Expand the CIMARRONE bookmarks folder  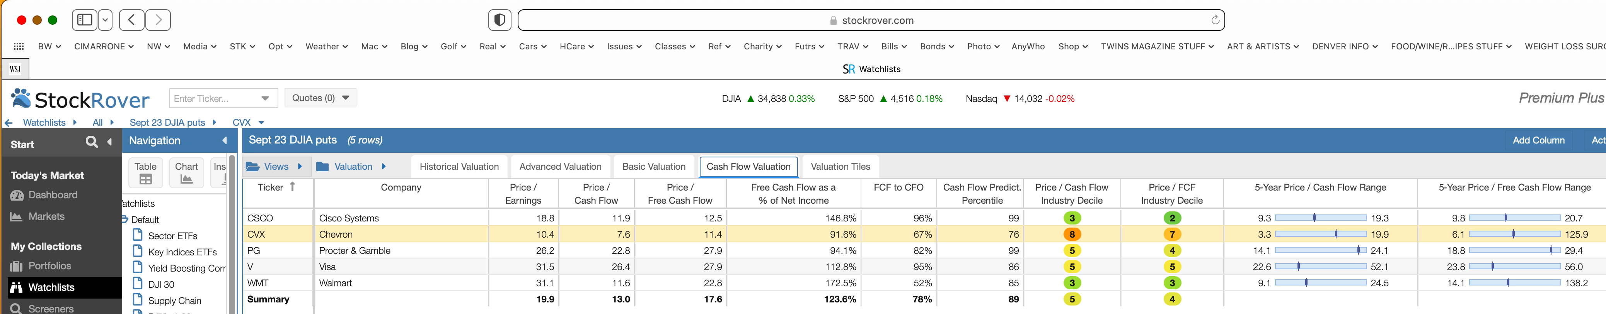tap(104, 46)
